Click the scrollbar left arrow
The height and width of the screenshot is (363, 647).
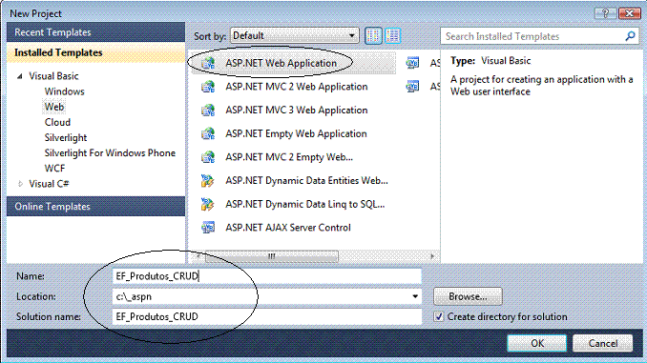tap(198, 256)
